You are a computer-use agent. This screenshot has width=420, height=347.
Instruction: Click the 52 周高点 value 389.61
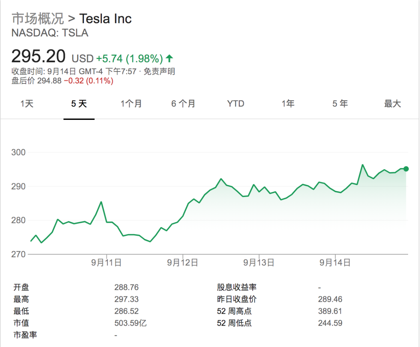coord(330,311)
